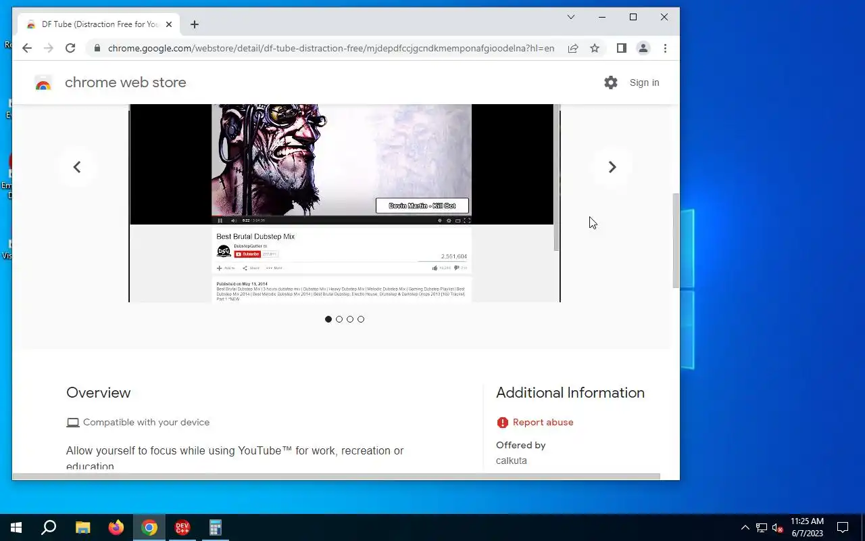Open the tab search dropdown arrow
This screenshot has width=865, height=541.
(571, 17)
